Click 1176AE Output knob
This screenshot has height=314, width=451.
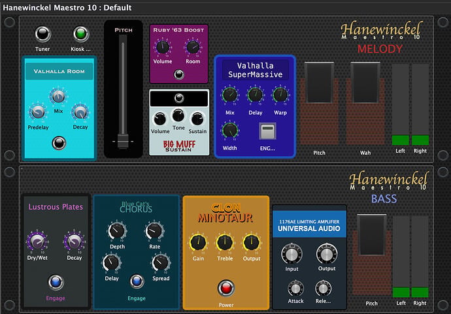click(x=327, y=254)
